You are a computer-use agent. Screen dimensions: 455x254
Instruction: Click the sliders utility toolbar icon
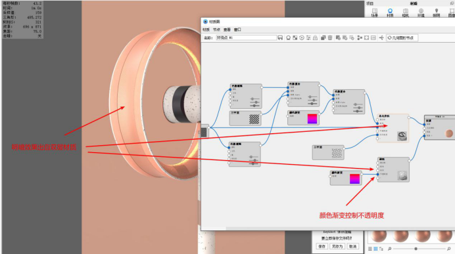click(x=308, y=37)
